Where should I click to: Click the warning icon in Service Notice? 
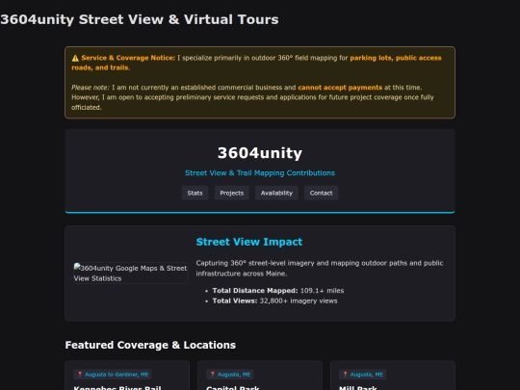(x=75, y=58)
